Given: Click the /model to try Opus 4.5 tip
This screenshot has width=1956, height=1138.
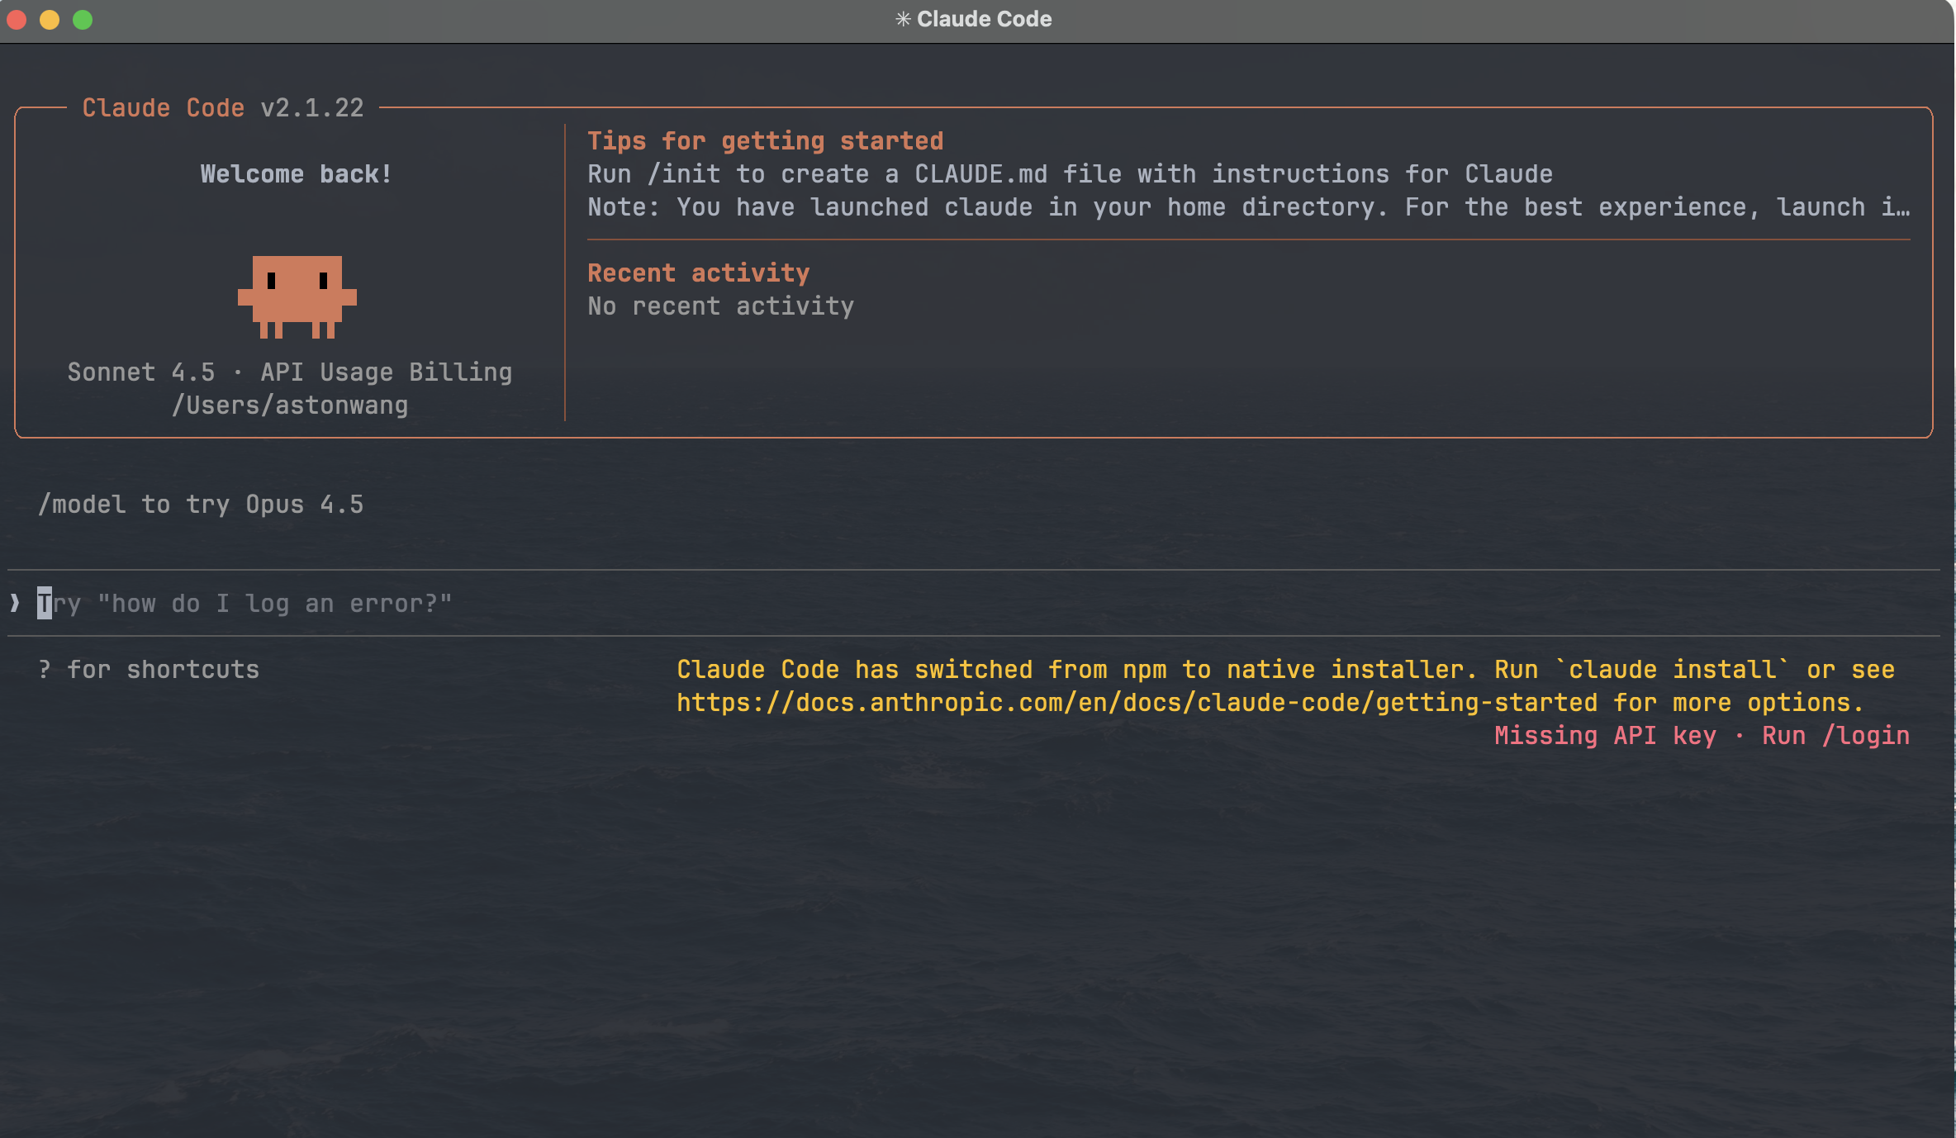Looking at the screenshot, I should pyautogui.click(x=201, y=505).
